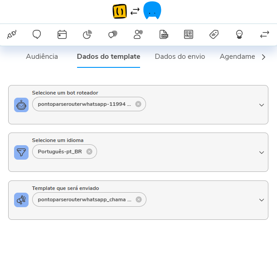The image size is (277, 256).
Task: Expand the bot roteador dropdown
Action: [x=262, y=105]
